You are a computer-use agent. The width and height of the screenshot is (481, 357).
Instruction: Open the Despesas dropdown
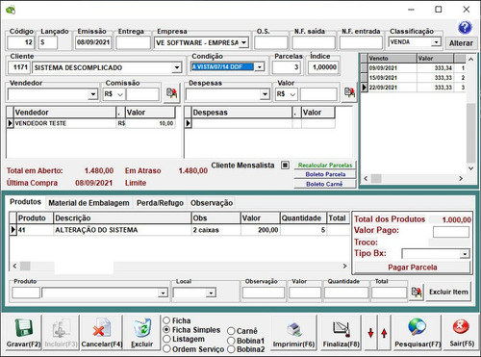265,94
